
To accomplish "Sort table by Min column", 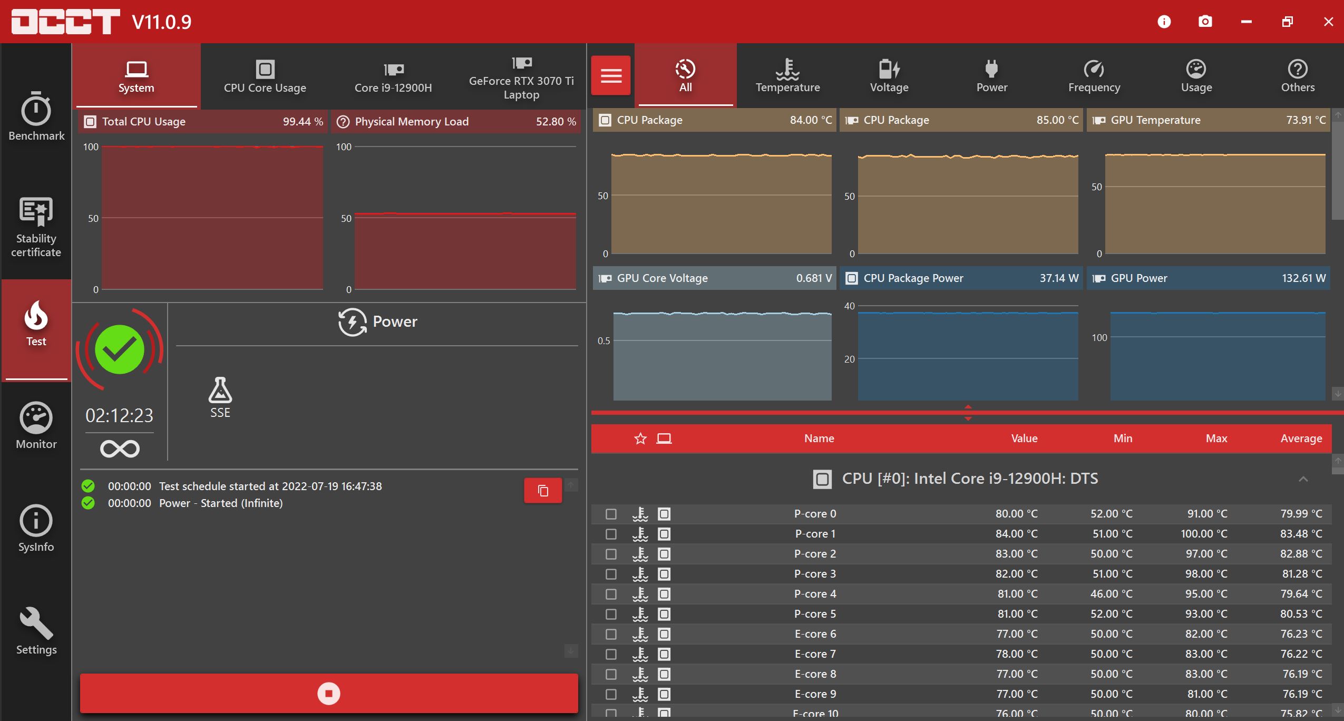I will 1123,439.
